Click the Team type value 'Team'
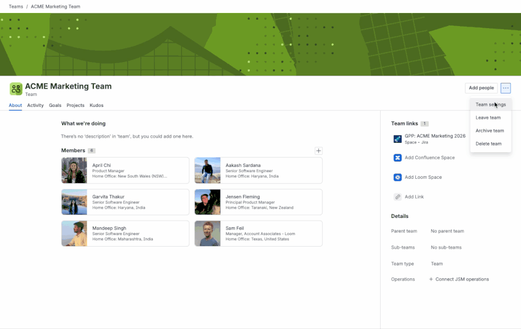Screen dimensions: 521x329 click(437, 264)
